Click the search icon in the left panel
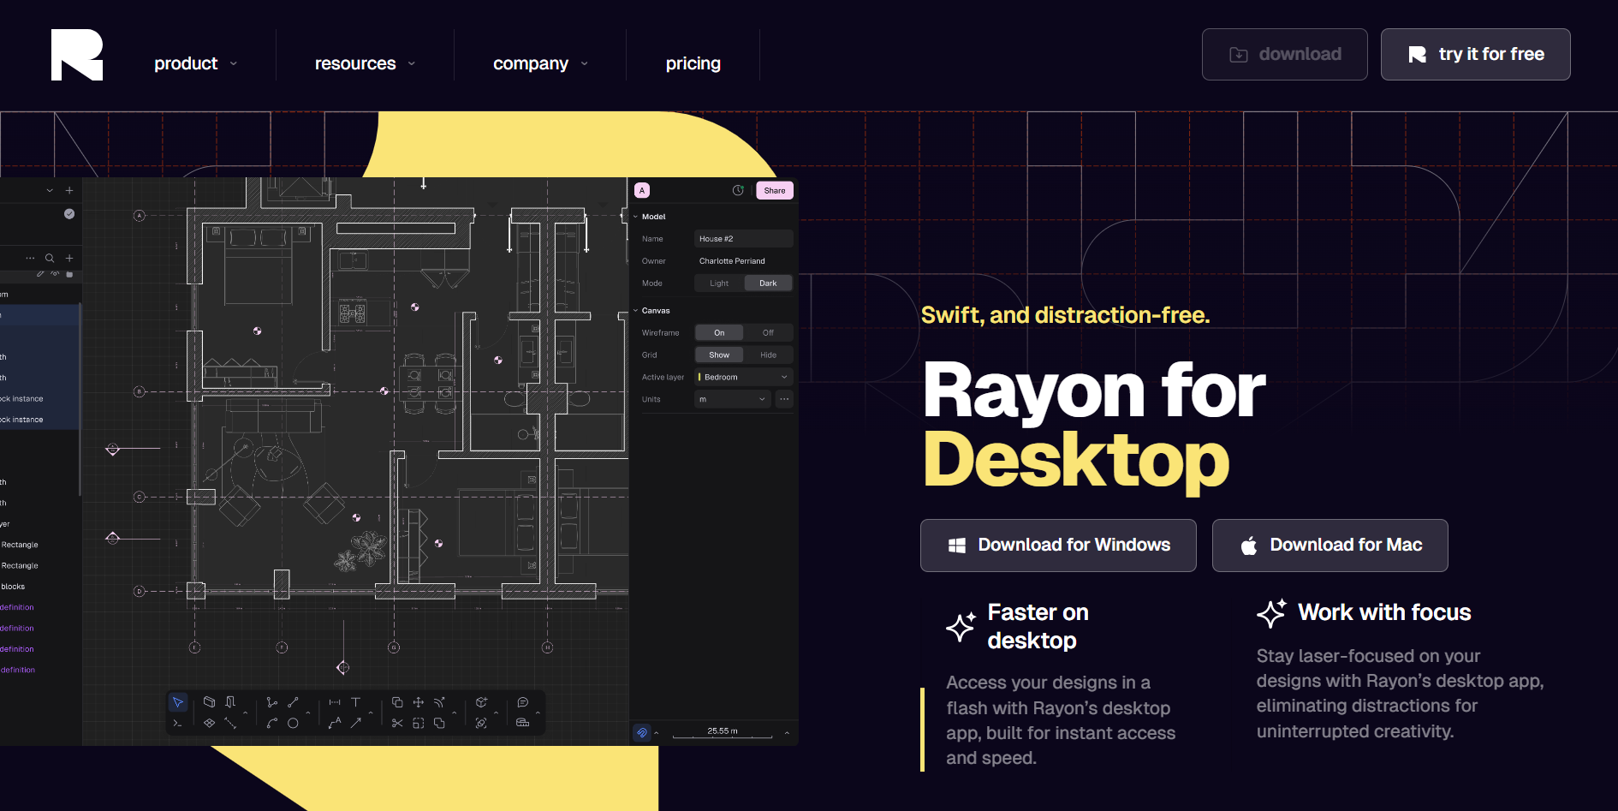Viewport: 1618px width, 811px height. [x=50, y=258]
